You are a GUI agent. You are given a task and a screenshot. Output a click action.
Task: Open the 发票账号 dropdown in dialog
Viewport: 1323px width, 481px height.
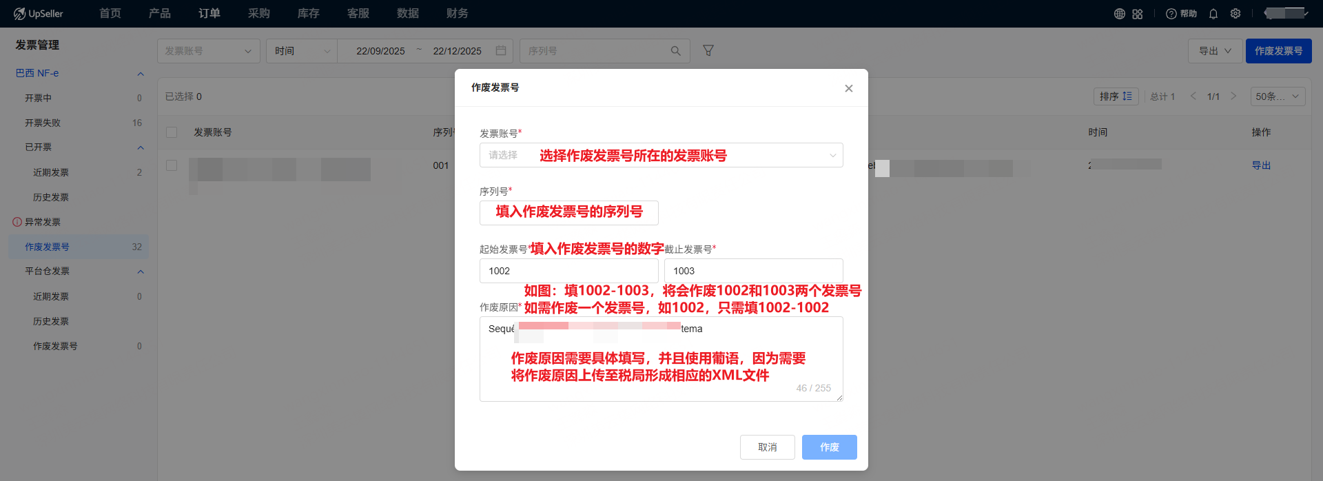661,155
